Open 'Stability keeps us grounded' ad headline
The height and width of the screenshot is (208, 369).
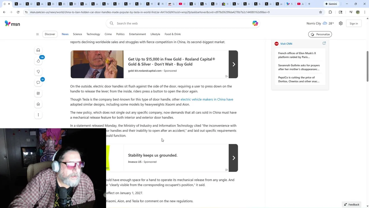153,155
